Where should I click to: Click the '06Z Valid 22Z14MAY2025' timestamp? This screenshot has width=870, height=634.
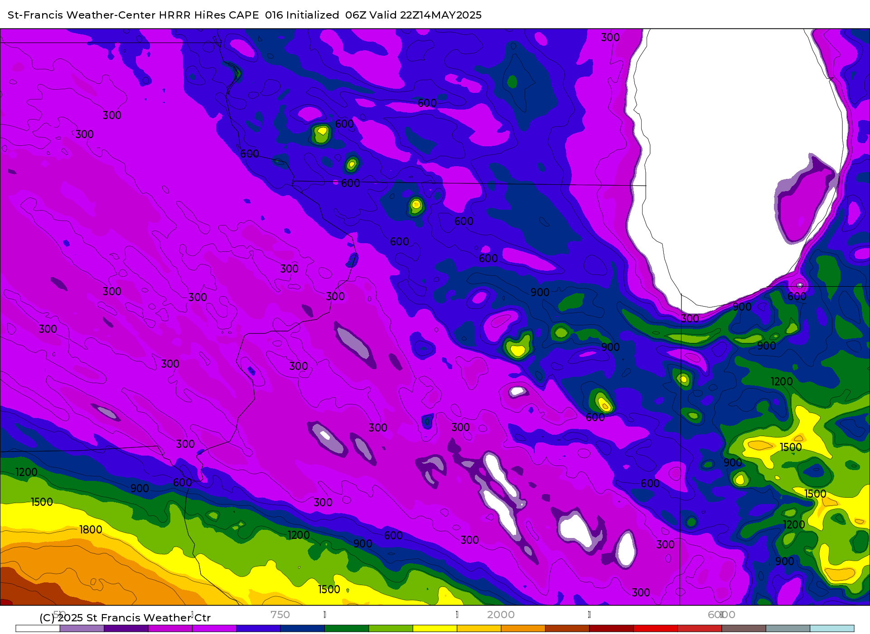point(413,15)
